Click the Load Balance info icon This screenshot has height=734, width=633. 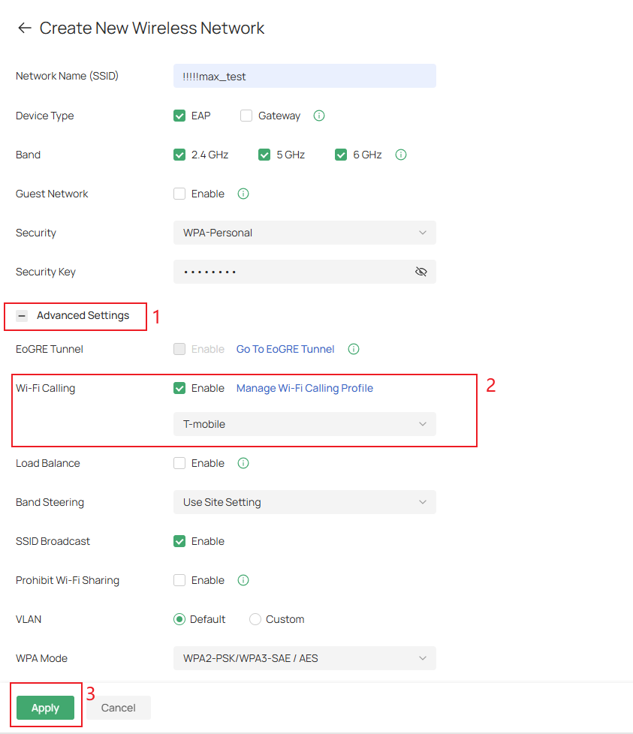(243, 463)
